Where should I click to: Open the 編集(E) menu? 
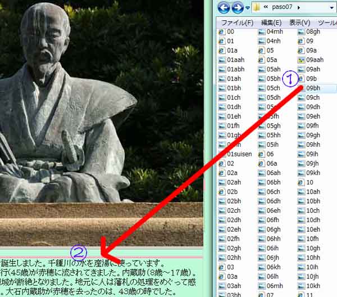click(x=271, y=22)
